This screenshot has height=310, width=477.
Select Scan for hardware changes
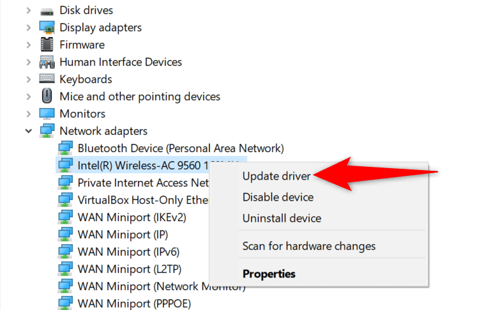pyautogui.click(x=308, y=246)
